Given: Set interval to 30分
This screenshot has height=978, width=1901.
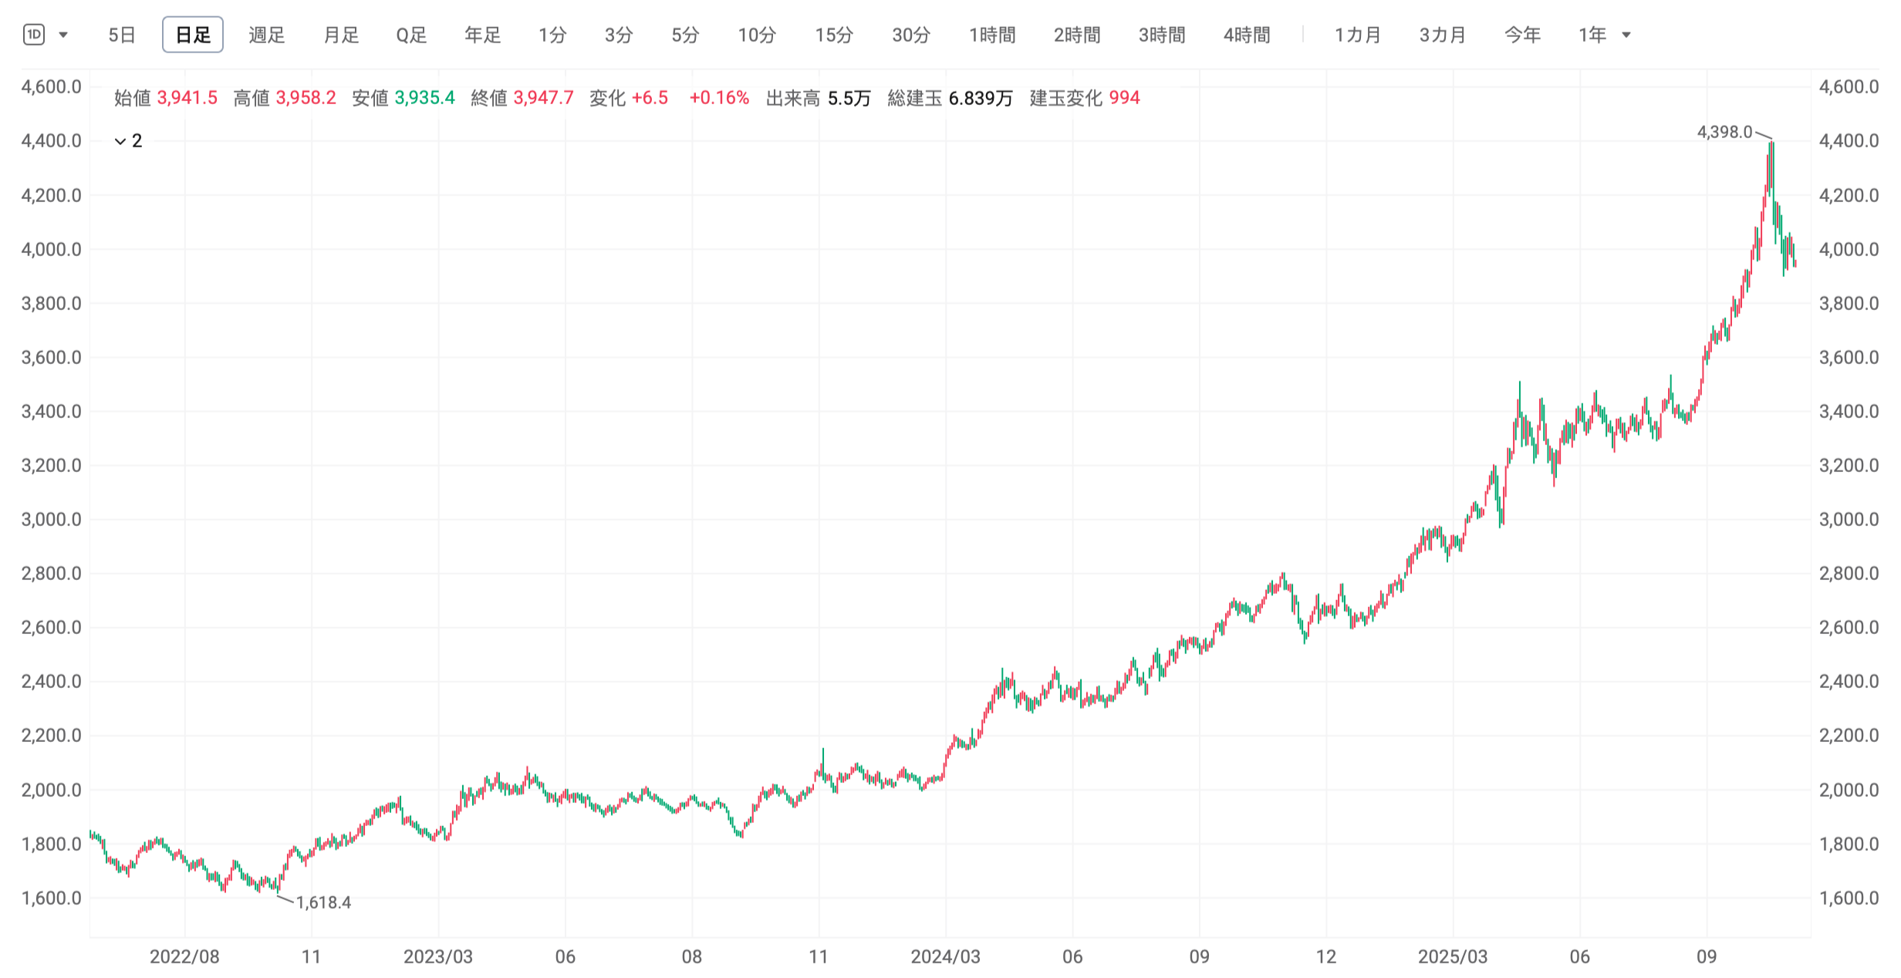Looking at the screenshot, I should [x=911, y=35].
